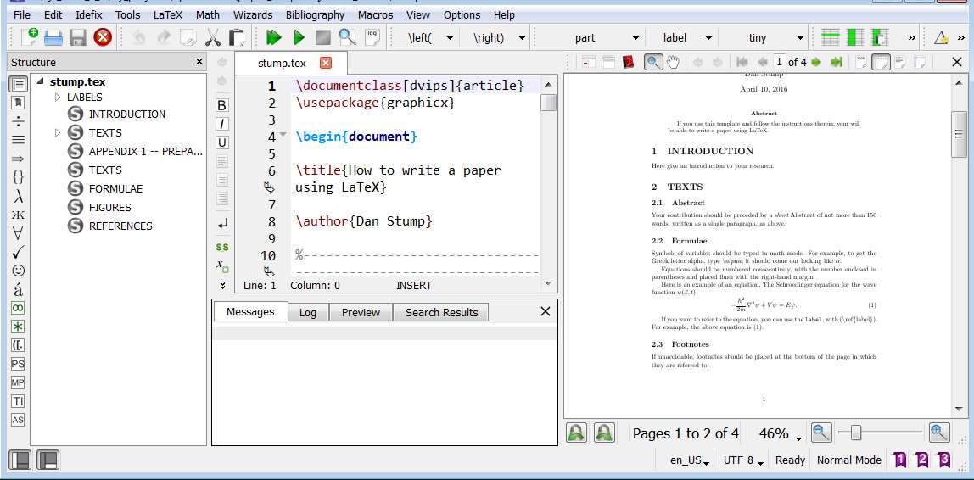Open the Greek letters lambda symbol panel
The image size is (974, 480).
[x=19, y=196]
